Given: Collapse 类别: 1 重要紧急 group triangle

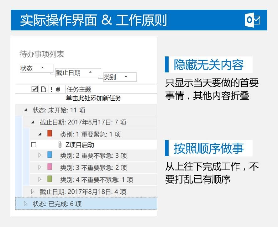Looking at the screenshot, I should (40, 134).
